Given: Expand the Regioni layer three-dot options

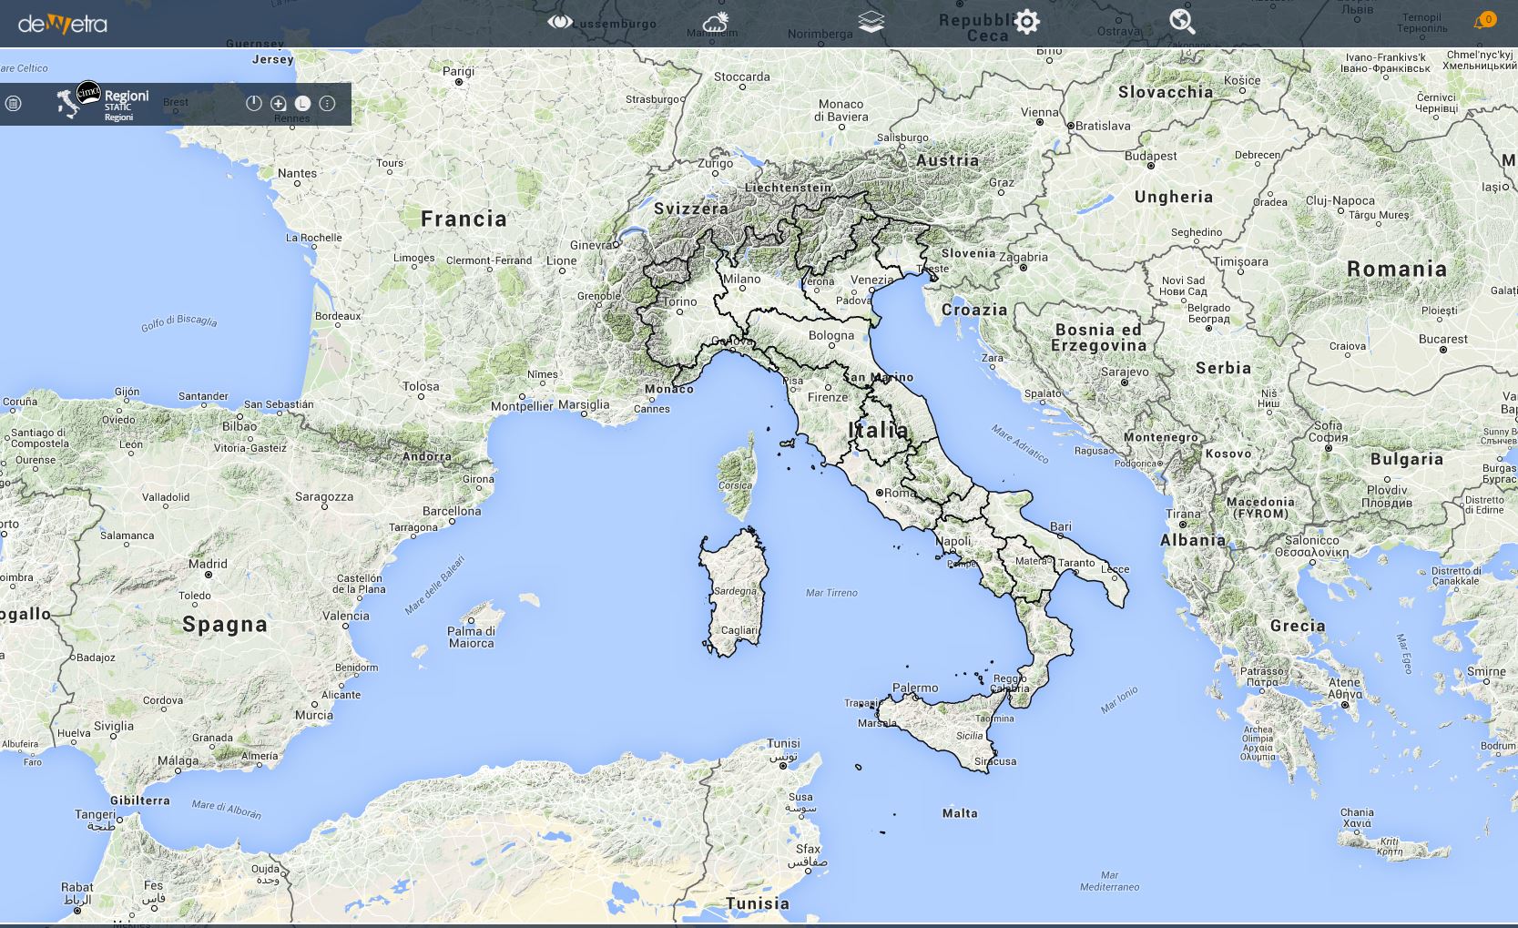Looking at the screenshot, I should 328,104.
